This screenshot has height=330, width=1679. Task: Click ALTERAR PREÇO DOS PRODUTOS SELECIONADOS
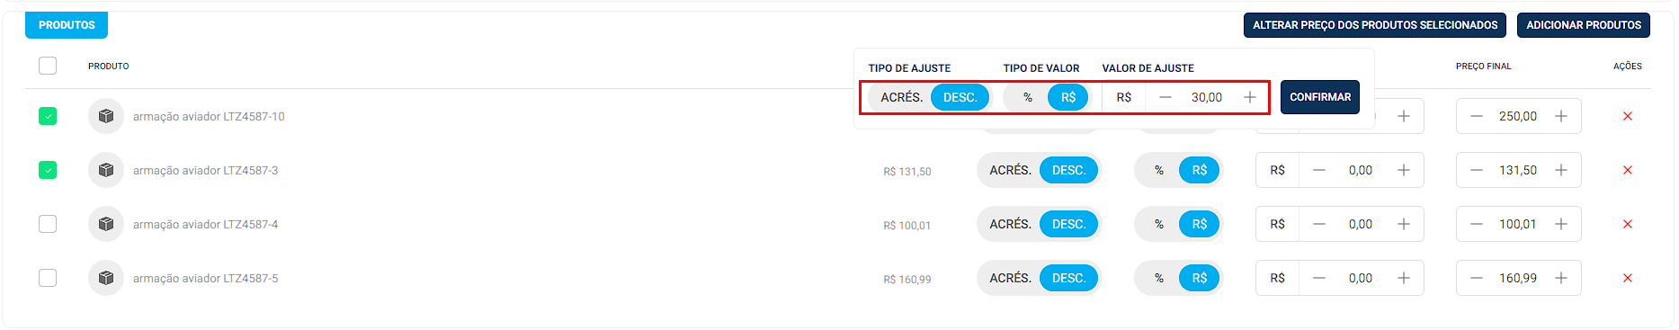[1375, 25]
